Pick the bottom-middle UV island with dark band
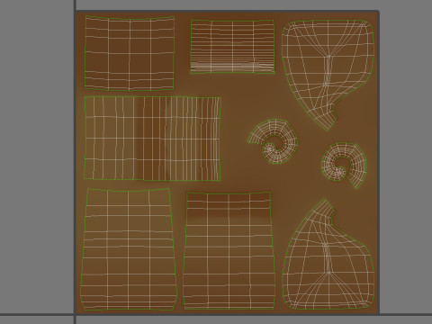 pos(229,250)
